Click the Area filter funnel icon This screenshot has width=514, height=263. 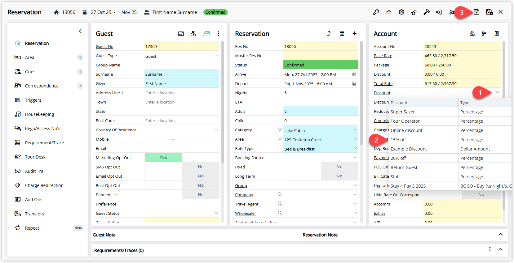[x=280, y=139]
